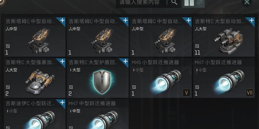
Task: Select the MK7 小型跃迁推进器 item
Action: pyautogui.click(x=224, y=78)
